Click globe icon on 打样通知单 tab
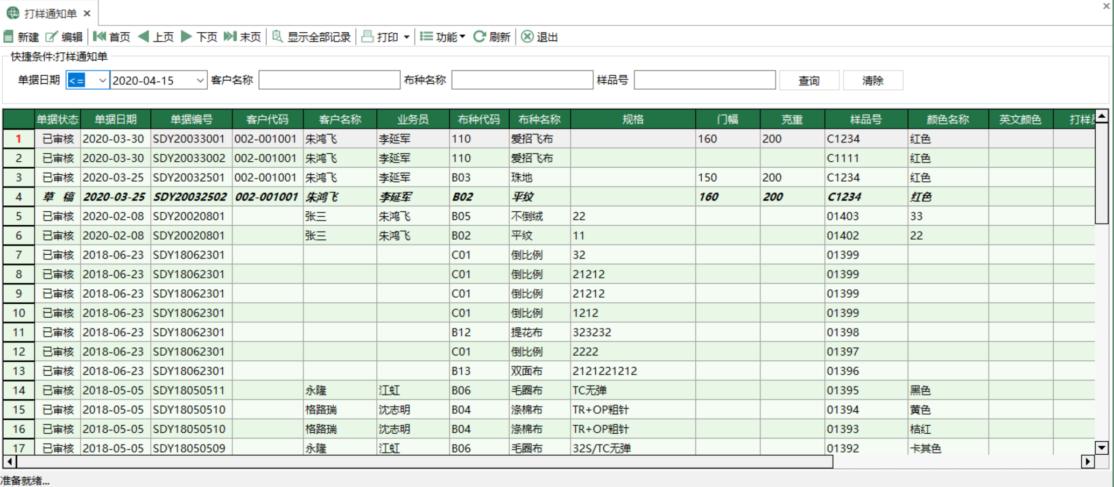 click(13, 13)
